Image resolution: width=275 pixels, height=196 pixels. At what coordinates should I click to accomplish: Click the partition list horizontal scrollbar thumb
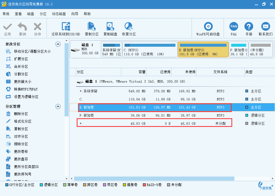point(154,178)
